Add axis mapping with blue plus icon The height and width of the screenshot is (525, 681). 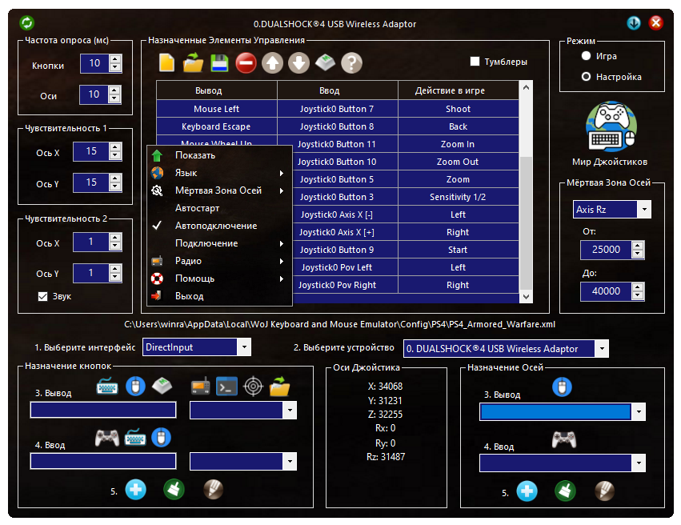(x=527, y=491)
